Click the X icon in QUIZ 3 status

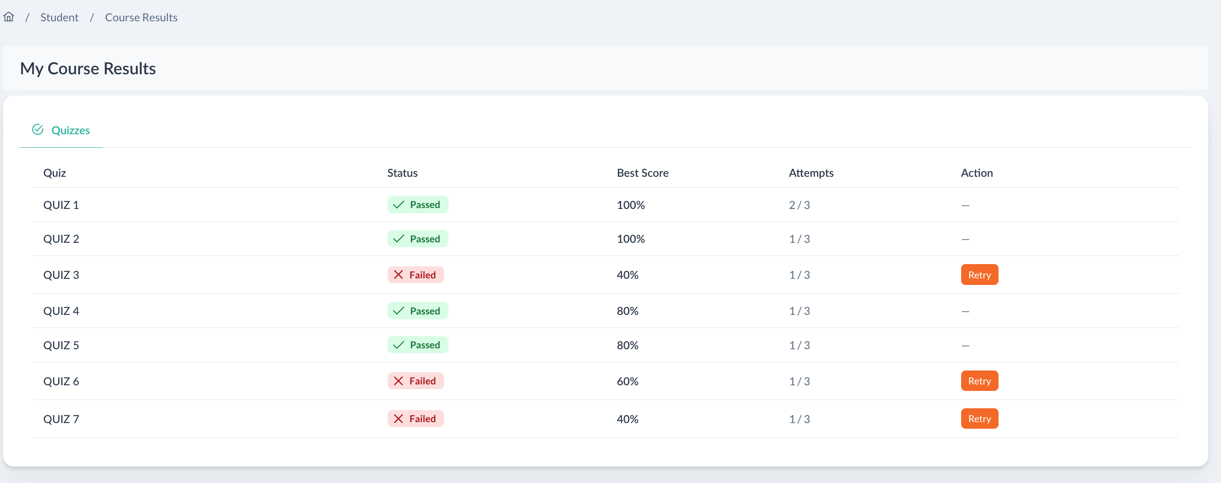[398, 275]
